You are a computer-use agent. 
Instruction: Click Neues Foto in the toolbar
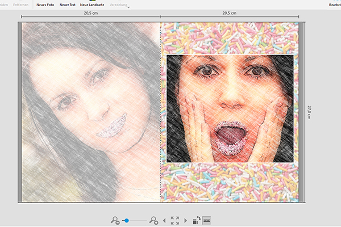(x=45, y=5)
